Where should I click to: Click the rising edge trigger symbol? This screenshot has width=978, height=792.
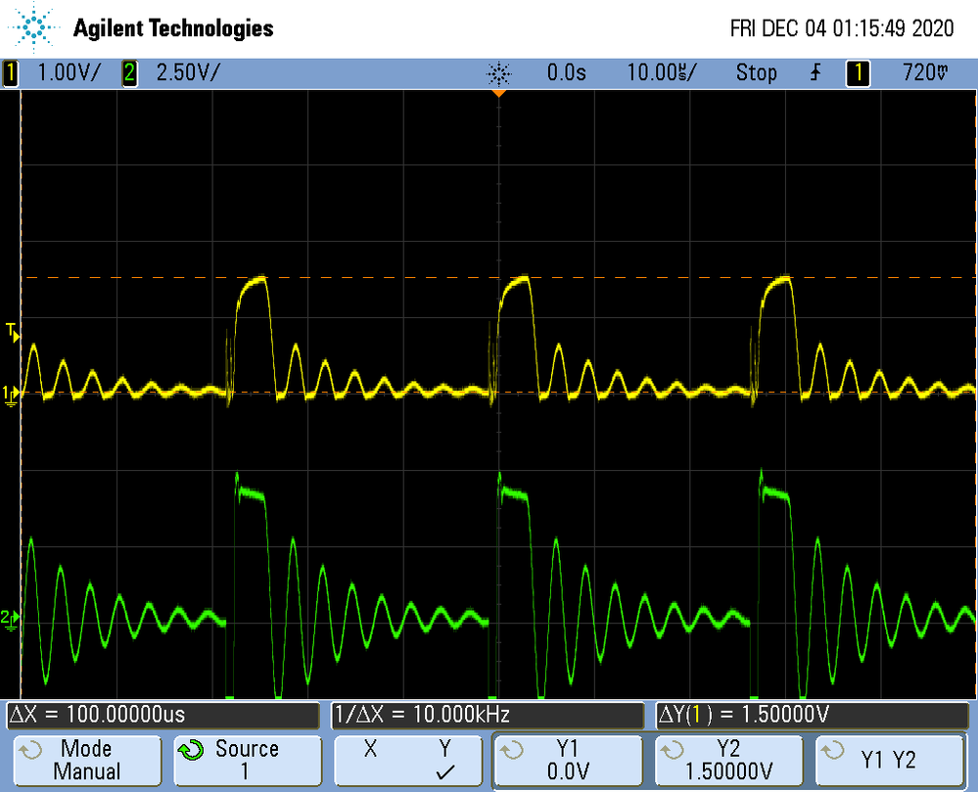[815, 73]
